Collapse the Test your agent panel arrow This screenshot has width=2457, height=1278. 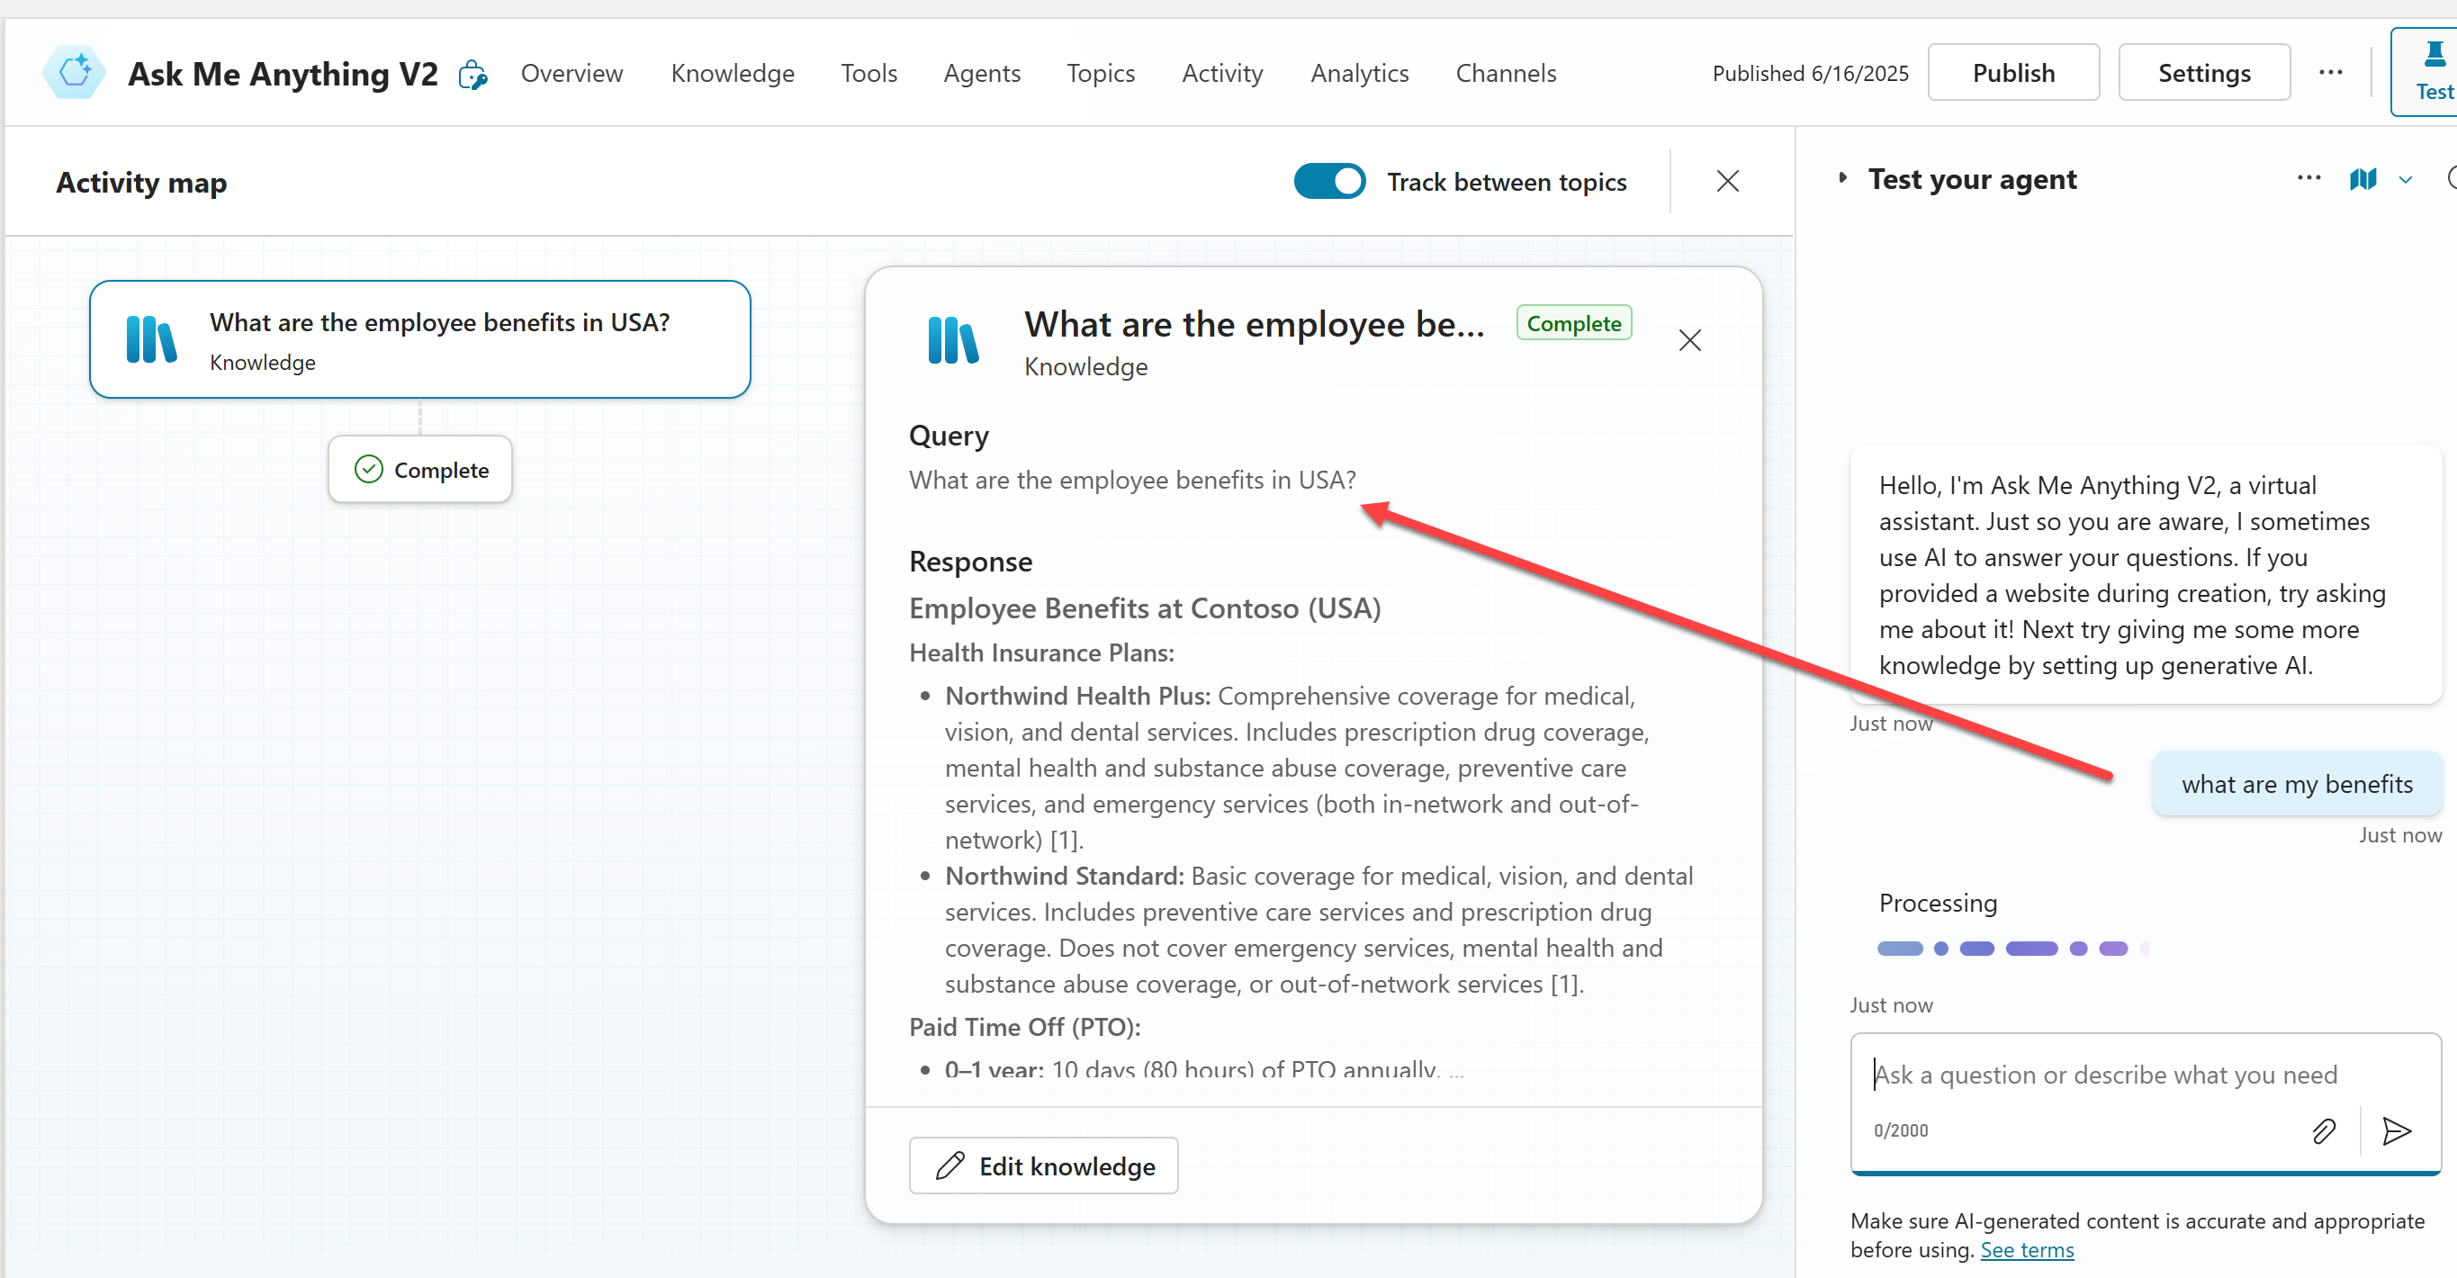click(1843, 178)
